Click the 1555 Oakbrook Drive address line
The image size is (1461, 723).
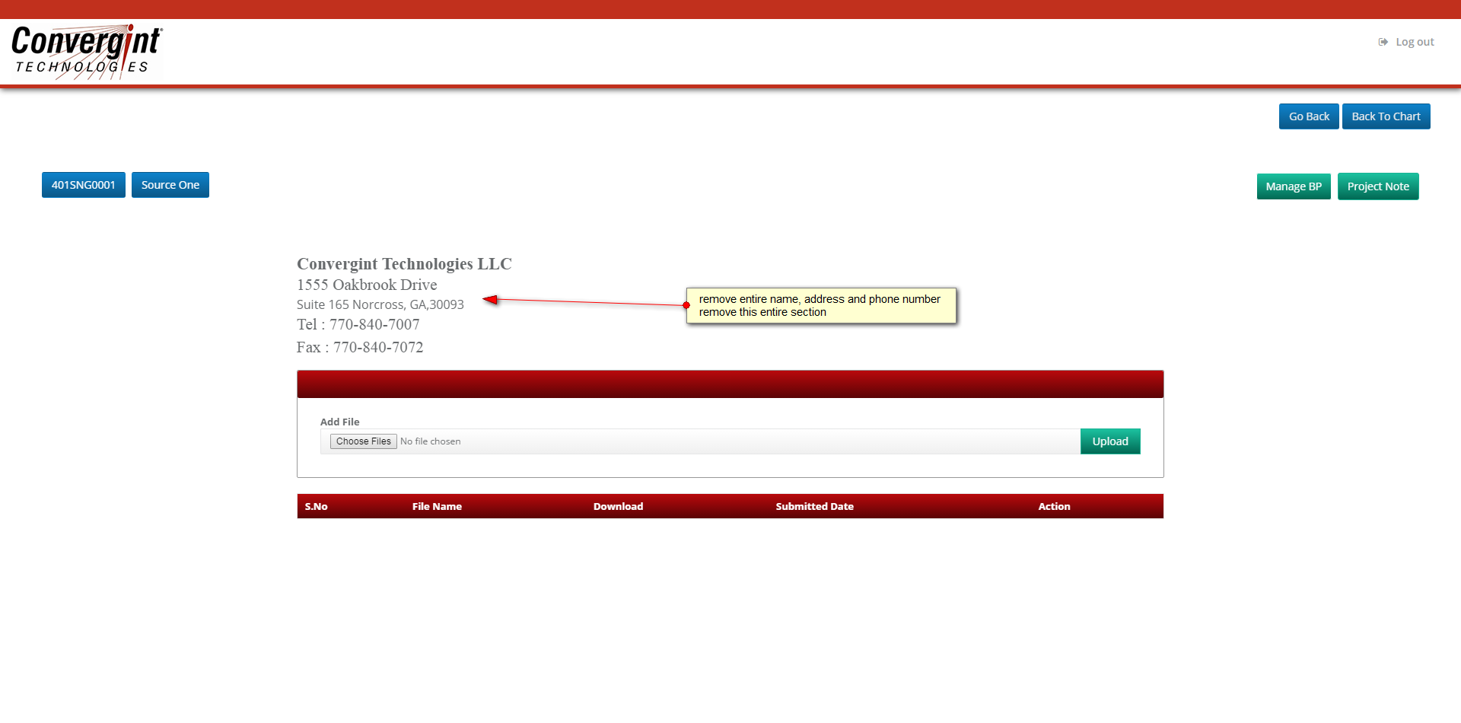pyautogui.click(x=367, y=285)
